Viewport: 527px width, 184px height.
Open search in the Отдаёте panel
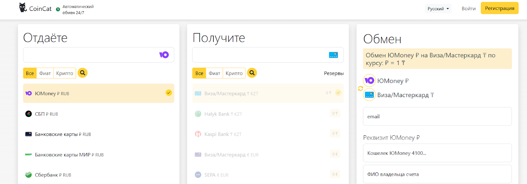coord(83,73)
